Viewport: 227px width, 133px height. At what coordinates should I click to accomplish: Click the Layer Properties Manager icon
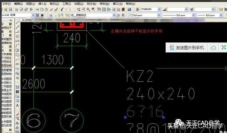tap(51, 15)
